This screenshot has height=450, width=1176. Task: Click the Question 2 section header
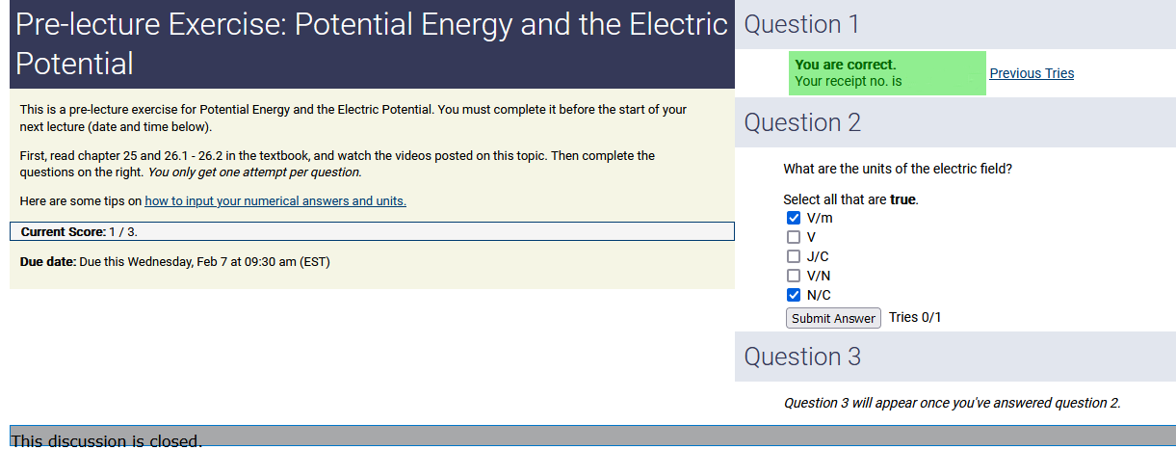point(802,123)
